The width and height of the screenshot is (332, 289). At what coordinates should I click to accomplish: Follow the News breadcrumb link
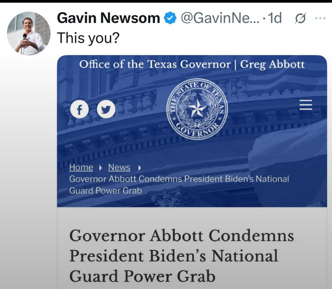pyautogui.click(x=119, y=167)
